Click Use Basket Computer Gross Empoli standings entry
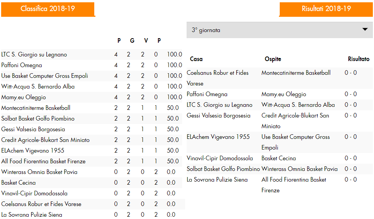This screenshot has height=219, width=374. [92, 76]
